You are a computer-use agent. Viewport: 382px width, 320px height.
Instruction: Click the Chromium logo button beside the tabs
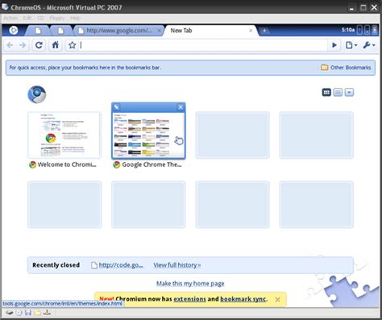pyautogui.click(x=14, y=31)
